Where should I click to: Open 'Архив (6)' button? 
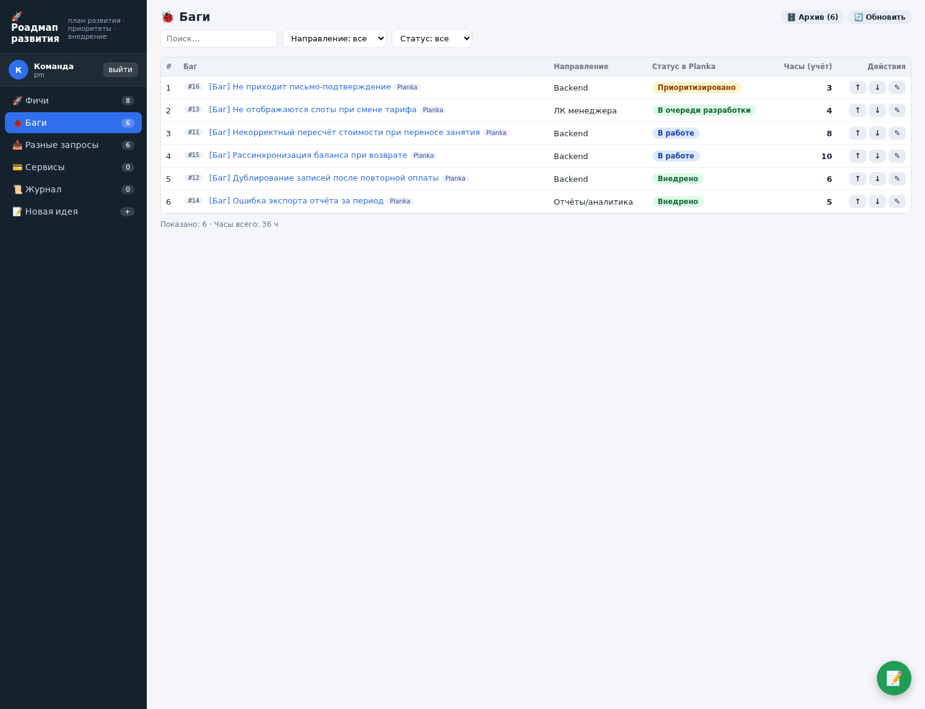[812, 17]
